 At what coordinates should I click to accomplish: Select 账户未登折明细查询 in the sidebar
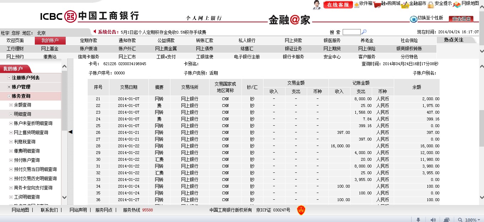[33, 124]
